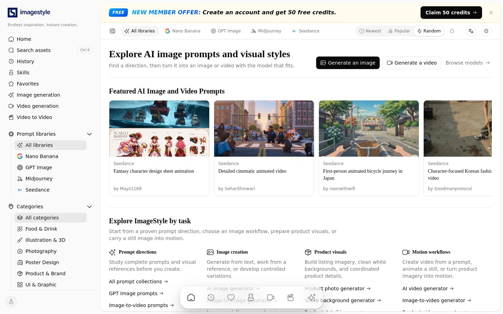Viewport: 503px width, 314px height.
Task: Switch to the Seedance top tab
Action: [306, 31]
